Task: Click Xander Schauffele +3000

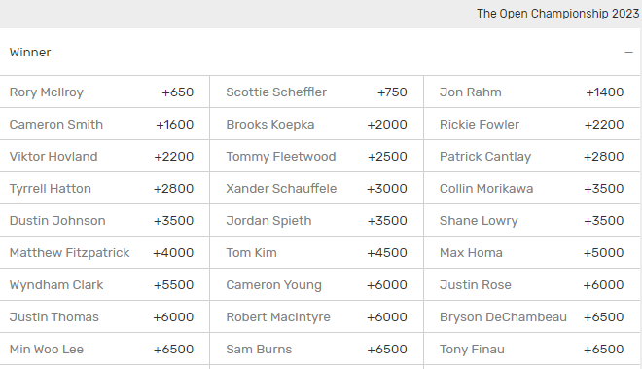Action: pyautogui.click(x=316, y=188)
